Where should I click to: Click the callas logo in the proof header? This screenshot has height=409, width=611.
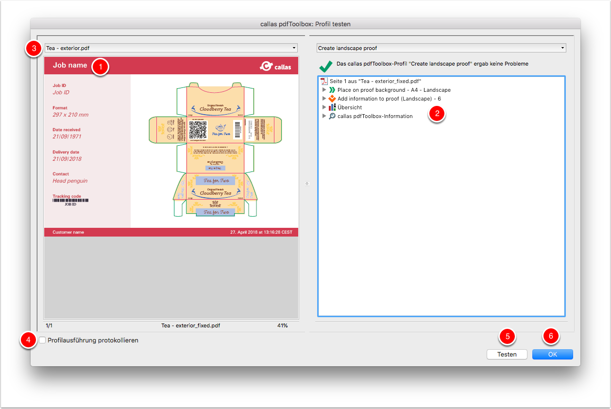click(275, 66)
